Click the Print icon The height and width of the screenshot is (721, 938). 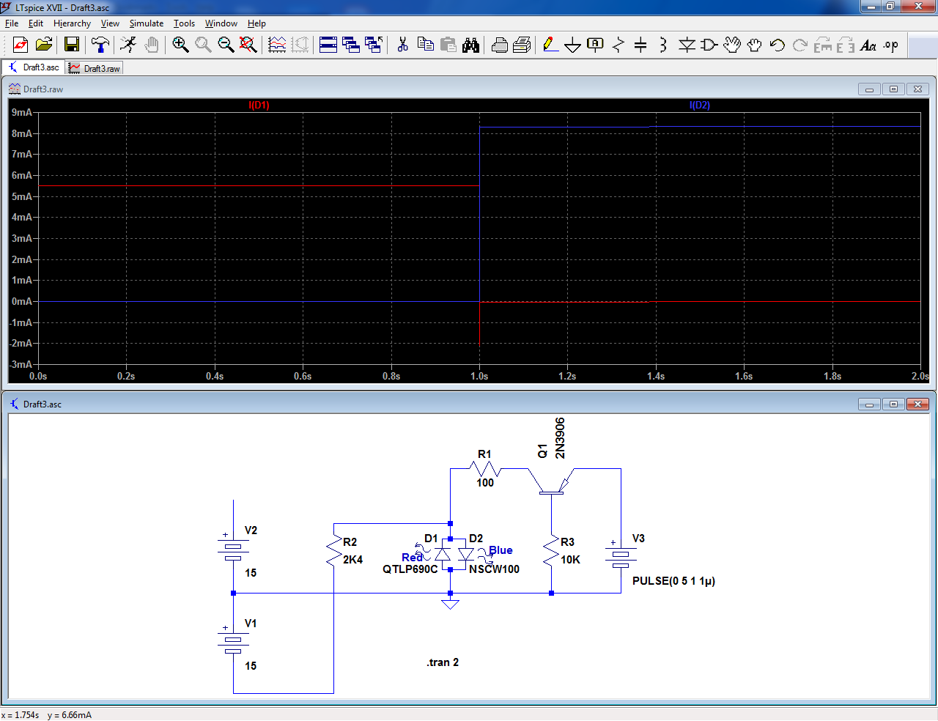tap(500, 45)
